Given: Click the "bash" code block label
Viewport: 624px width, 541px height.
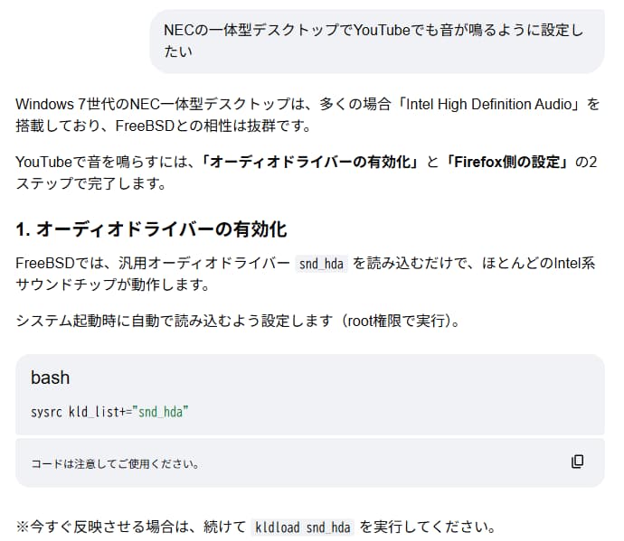Looking at the screenshot, I should [x=50, y=378].
